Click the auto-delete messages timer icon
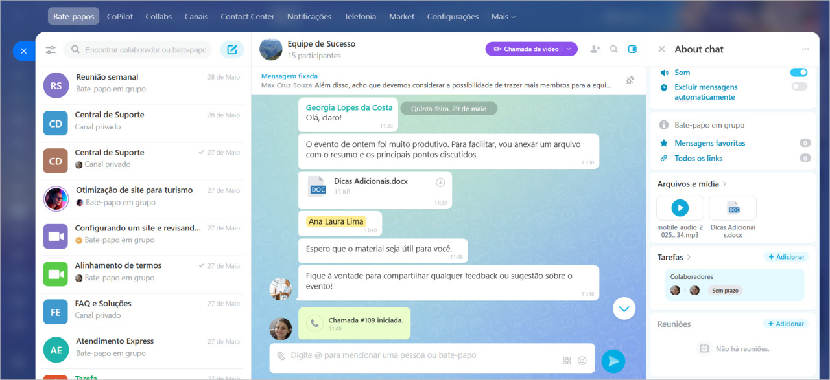830x380 pixels. [664, 87]
